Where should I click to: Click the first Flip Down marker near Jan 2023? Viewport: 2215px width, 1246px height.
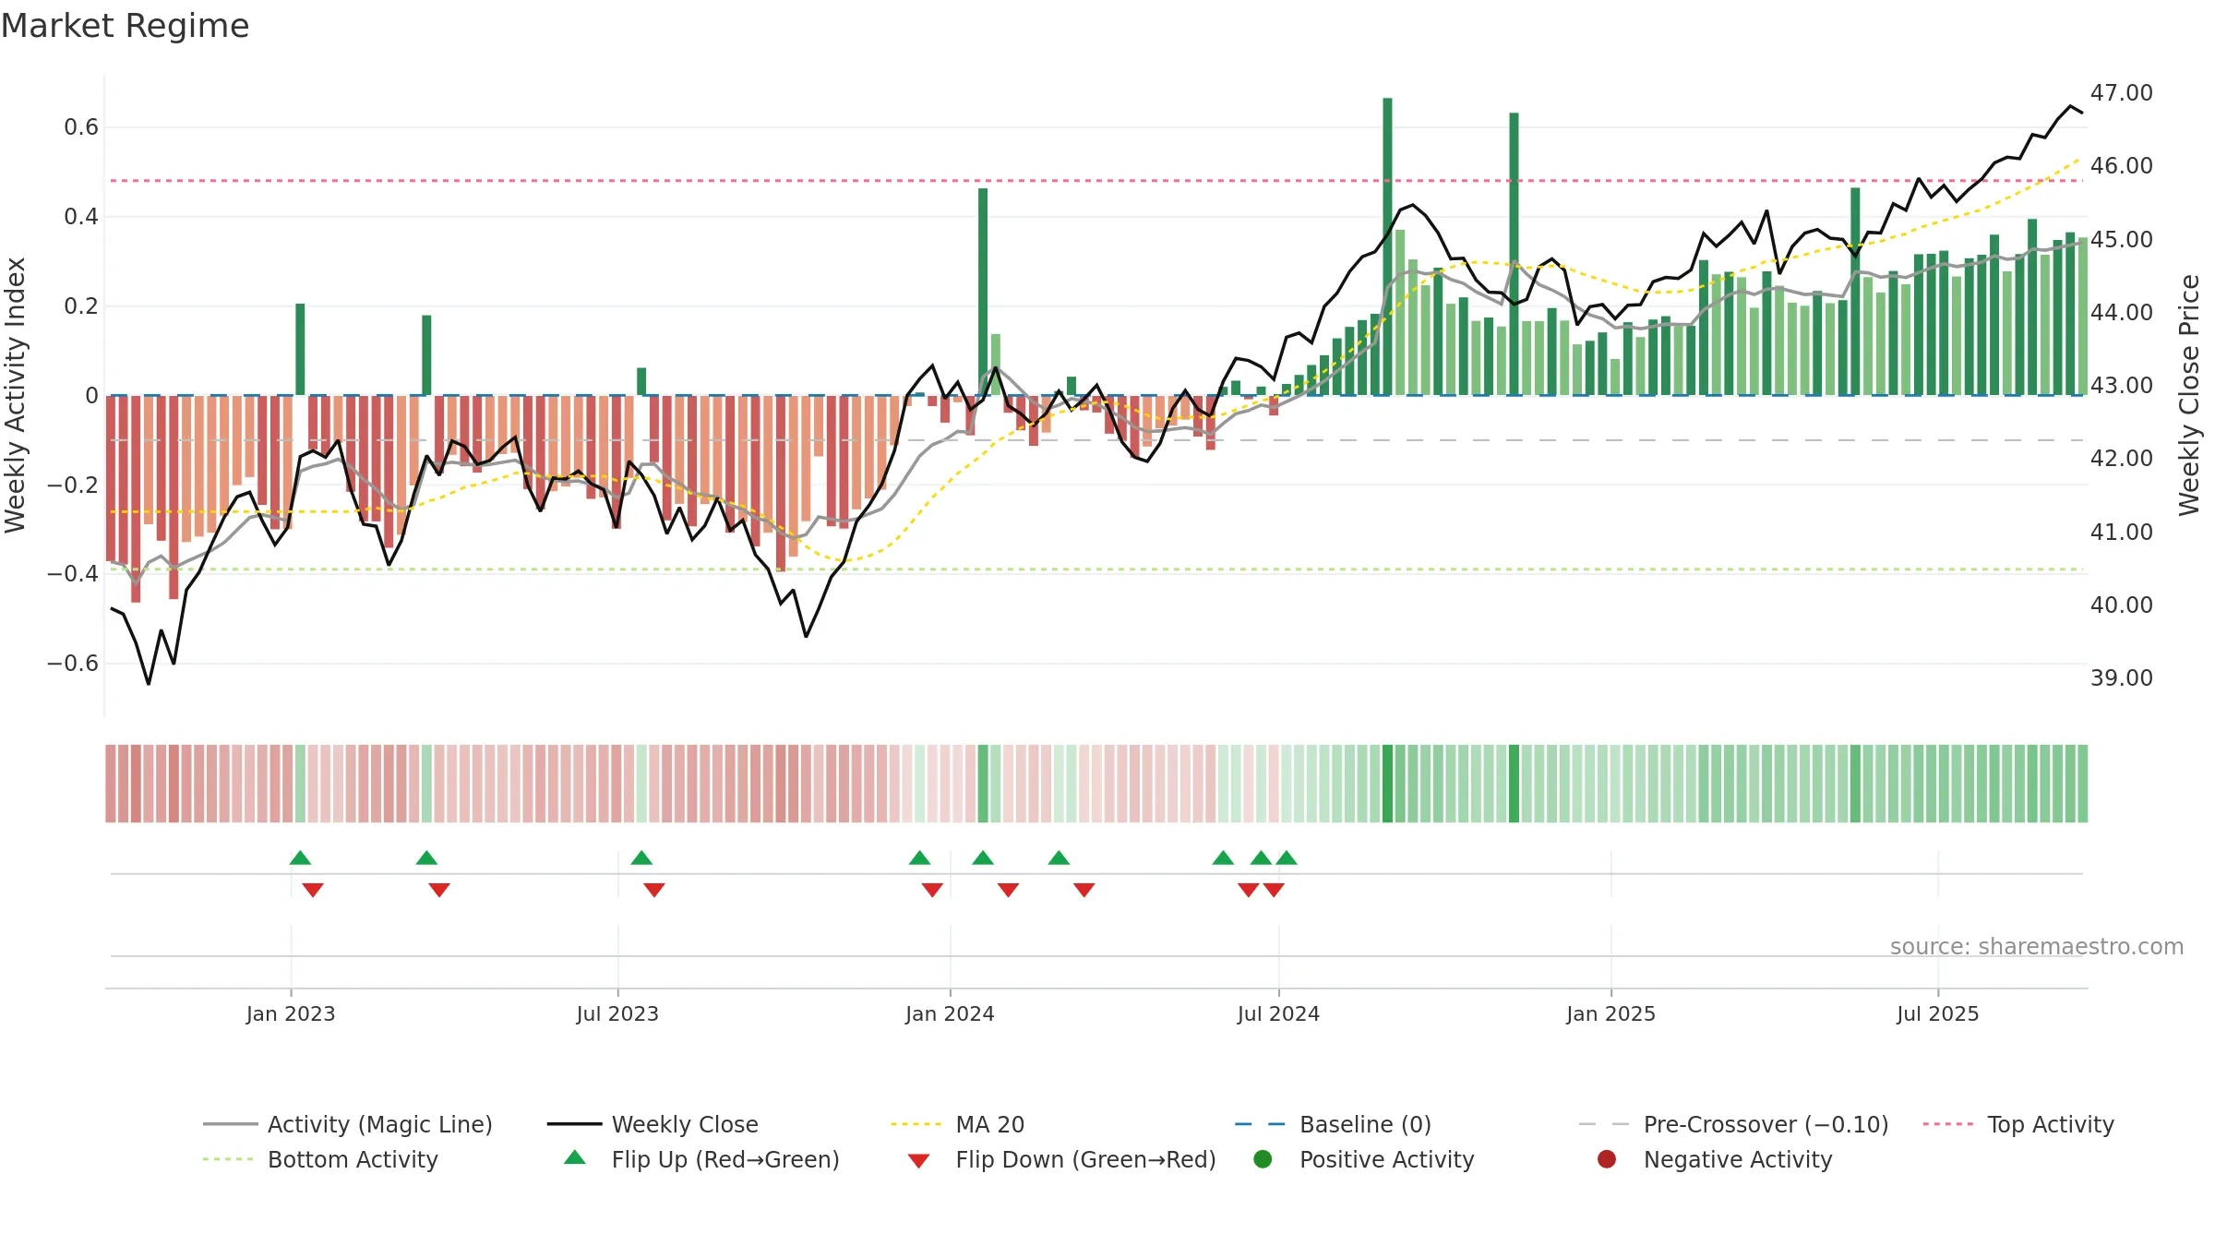(x=313, y=890)
